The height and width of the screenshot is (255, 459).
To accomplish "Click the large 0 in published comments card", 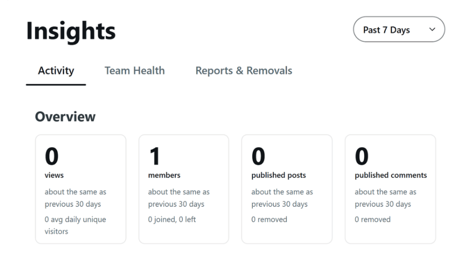I will coord(361,156).
